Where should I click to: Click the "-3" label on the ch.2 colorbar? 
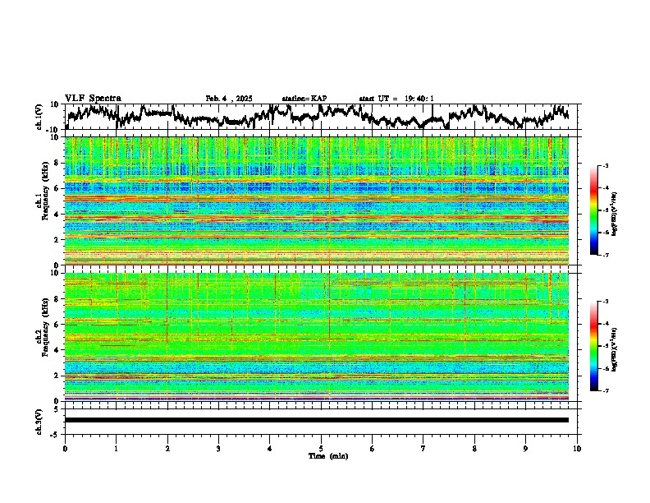click(606, 302)
